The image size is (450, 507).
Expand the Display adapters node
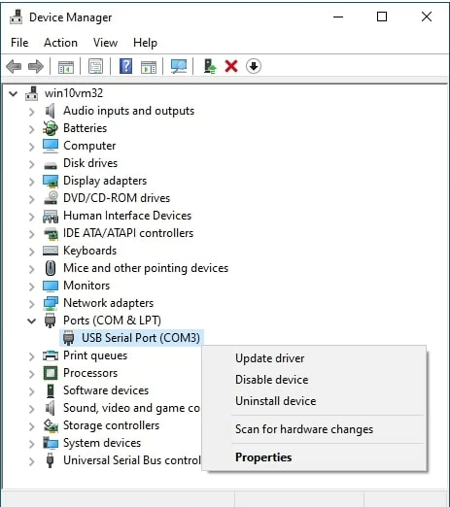[31, 182]
